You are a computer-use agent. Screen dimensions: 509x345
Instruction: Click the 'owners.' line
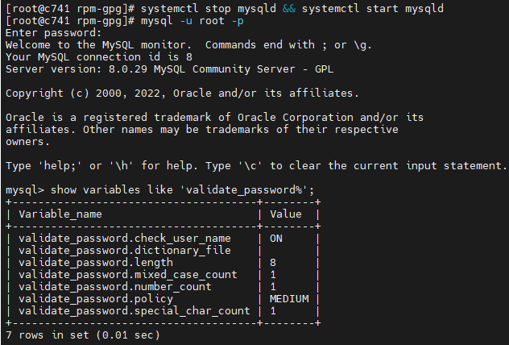[27, 142]
